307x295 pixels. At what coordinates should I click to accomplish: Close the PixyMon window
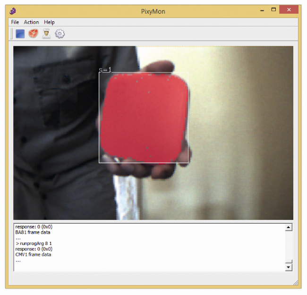[289, 9]
